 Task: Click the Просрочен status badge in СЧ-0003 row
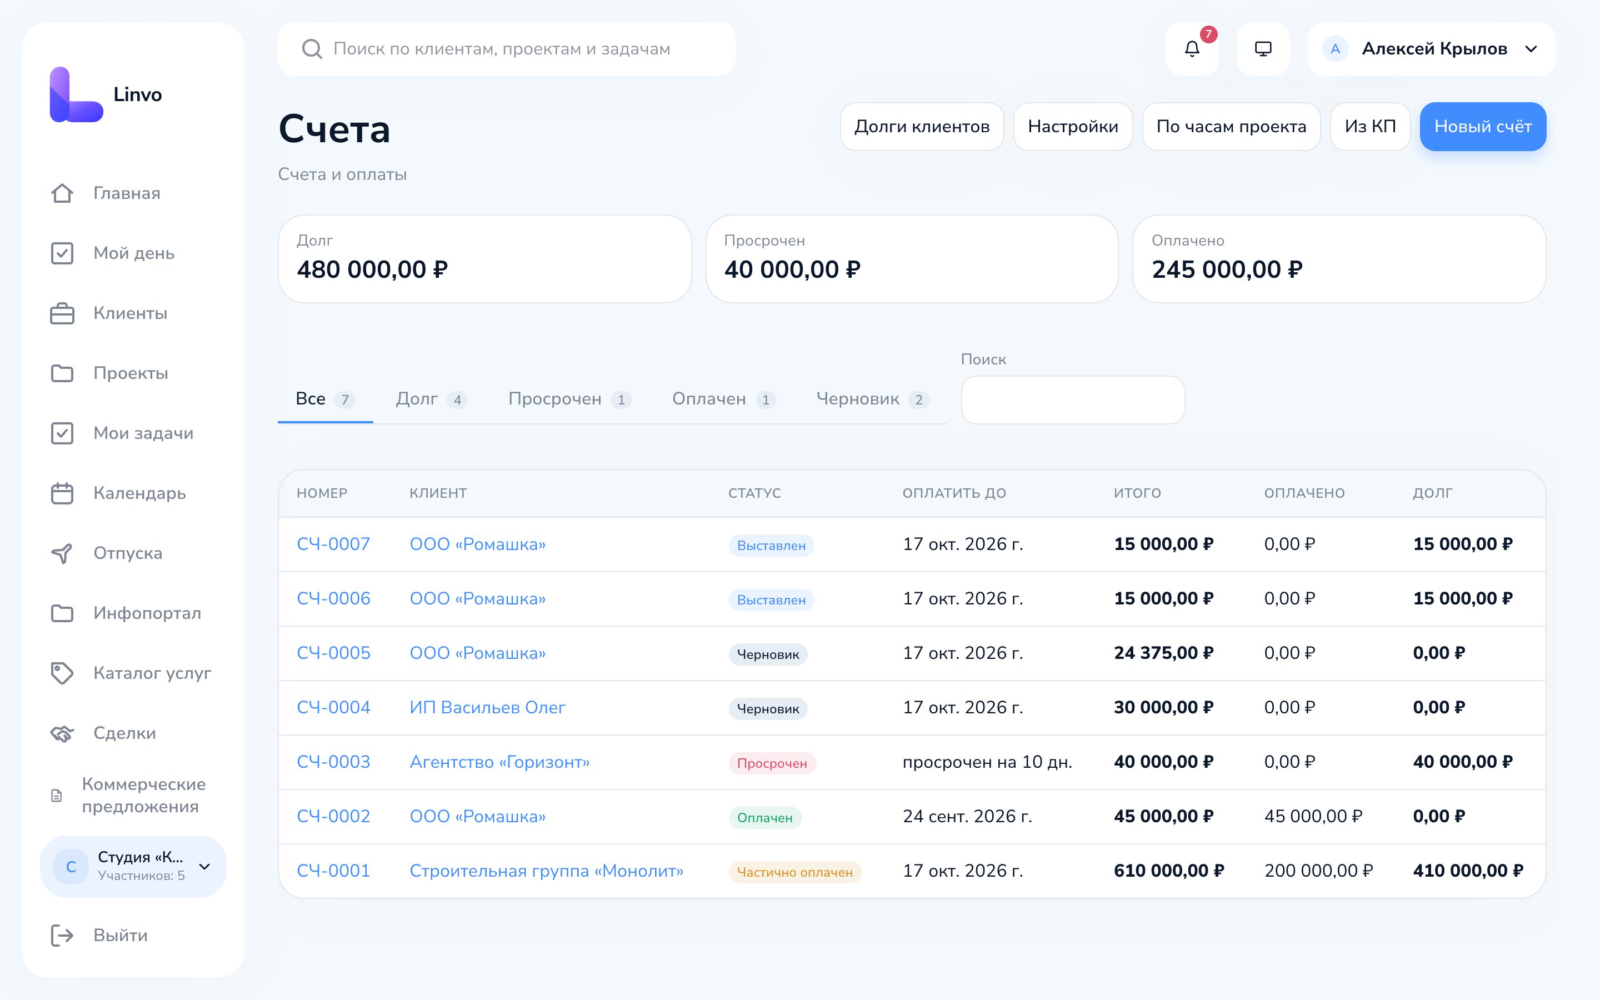tap(772, 763)
